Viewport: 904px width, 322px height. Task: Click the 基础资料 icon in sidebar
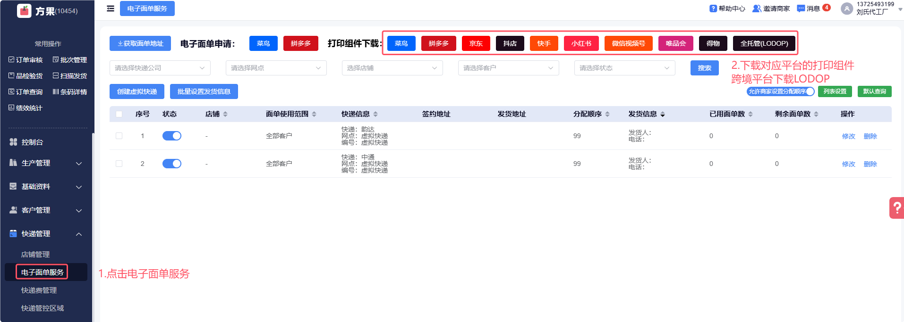[13, 186]
